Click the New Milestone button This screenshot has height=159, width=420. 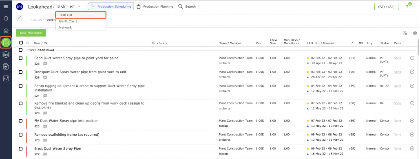point(31,33)
